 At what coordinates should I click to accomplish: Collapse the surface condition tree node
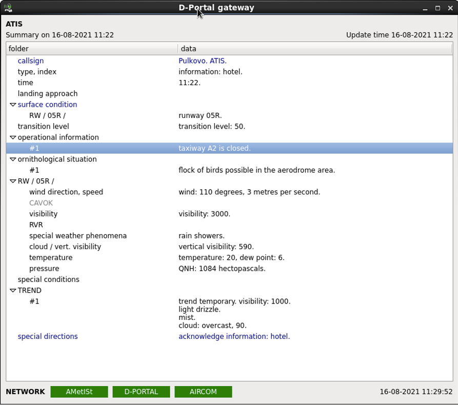[x=13, y=105]
